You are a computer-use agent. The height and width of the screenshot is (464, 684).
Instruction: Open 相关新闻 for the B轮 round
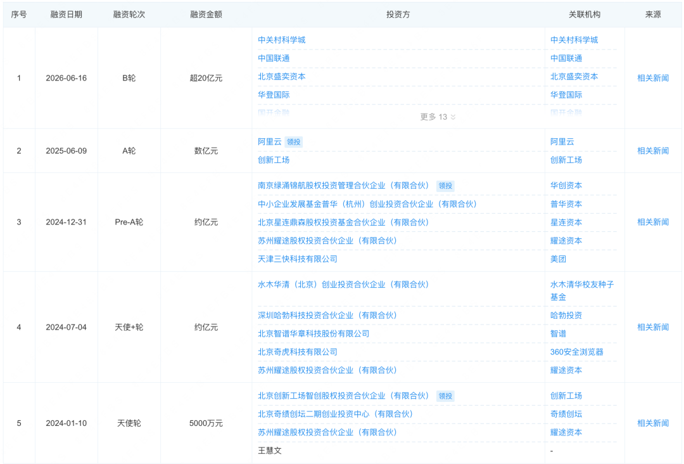point(652,78)
